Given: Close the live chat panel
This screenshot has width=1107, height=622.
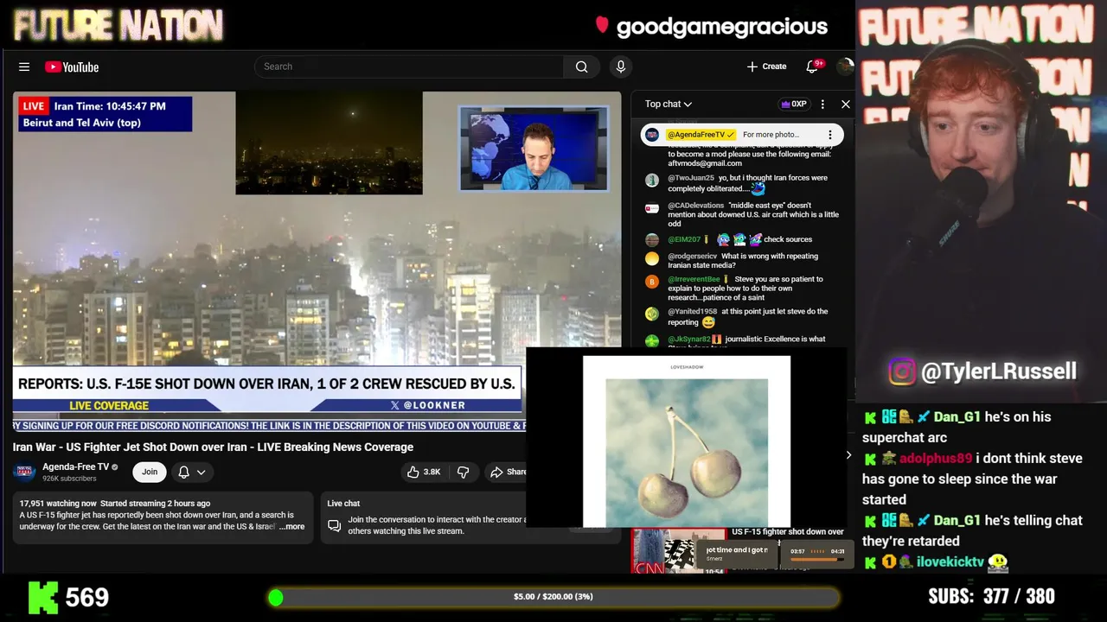Looking at the screenshot, I should pyautogui.click(x=846, y=104).
